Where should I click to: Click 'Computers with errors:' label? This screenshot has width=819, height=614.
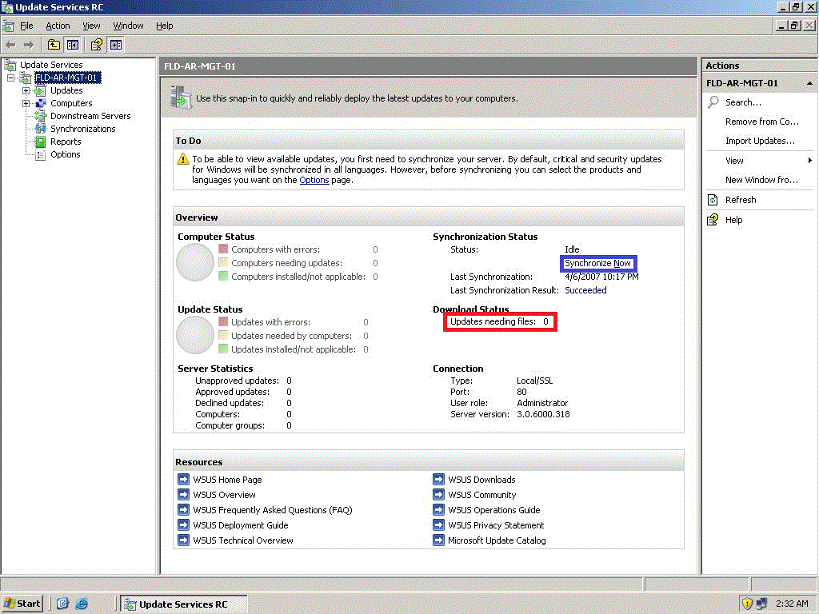275,249
